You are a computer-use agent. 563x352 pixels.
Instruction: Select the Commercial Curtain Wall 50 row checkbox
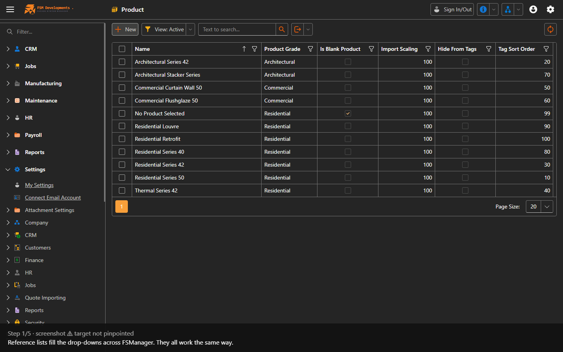tap(122, 88)
